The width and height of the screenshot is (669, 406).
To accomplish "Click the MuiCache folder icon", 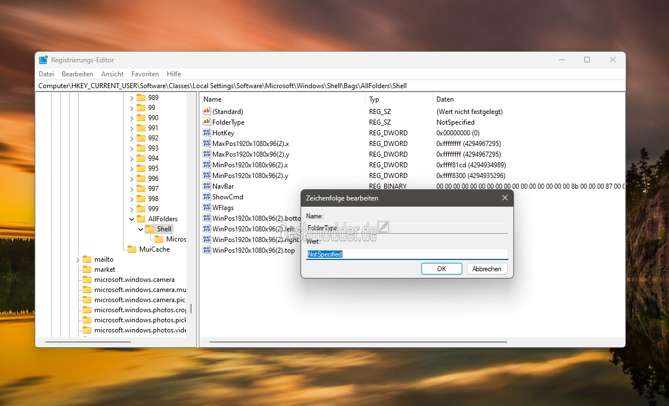I will tap(132, 249).
